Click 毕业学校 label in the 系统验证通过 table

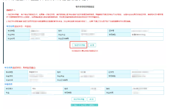point(9,76)
